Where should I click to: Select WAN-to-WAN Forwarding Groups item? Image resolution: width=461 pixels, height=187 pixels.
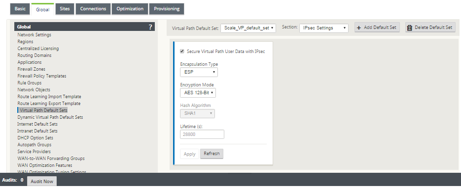pyautogui.click(x=51, y=159)
